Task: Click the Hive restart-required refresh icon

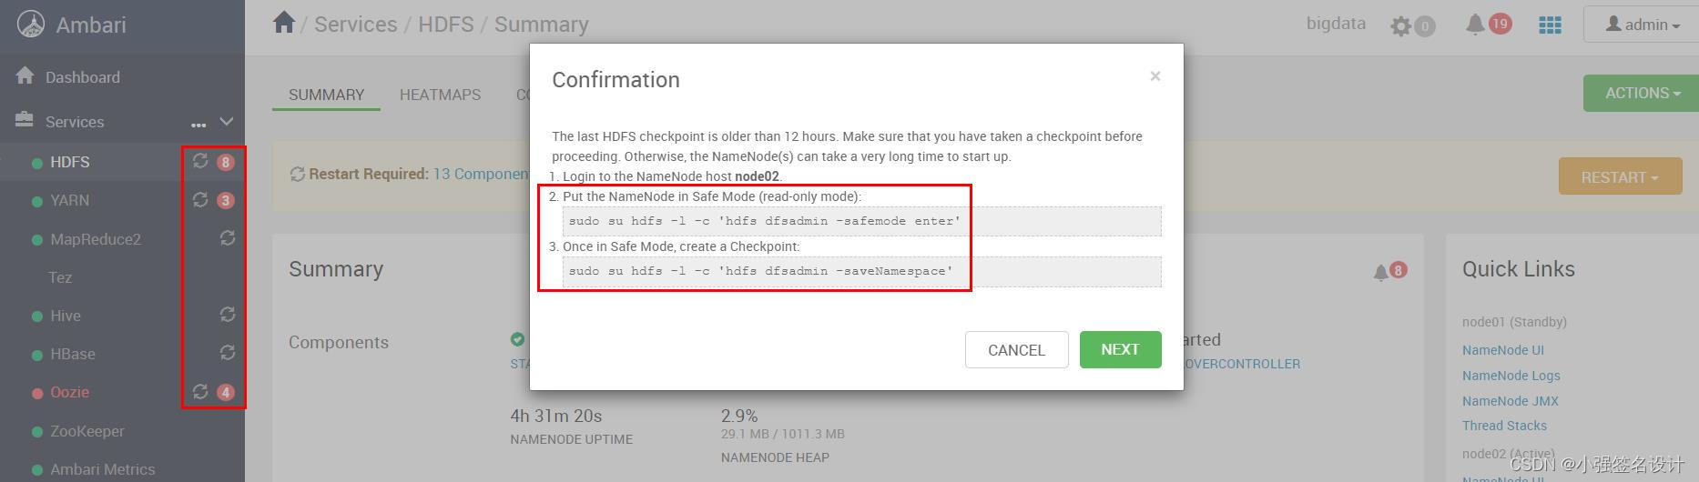Action: [x=228, y=314]
